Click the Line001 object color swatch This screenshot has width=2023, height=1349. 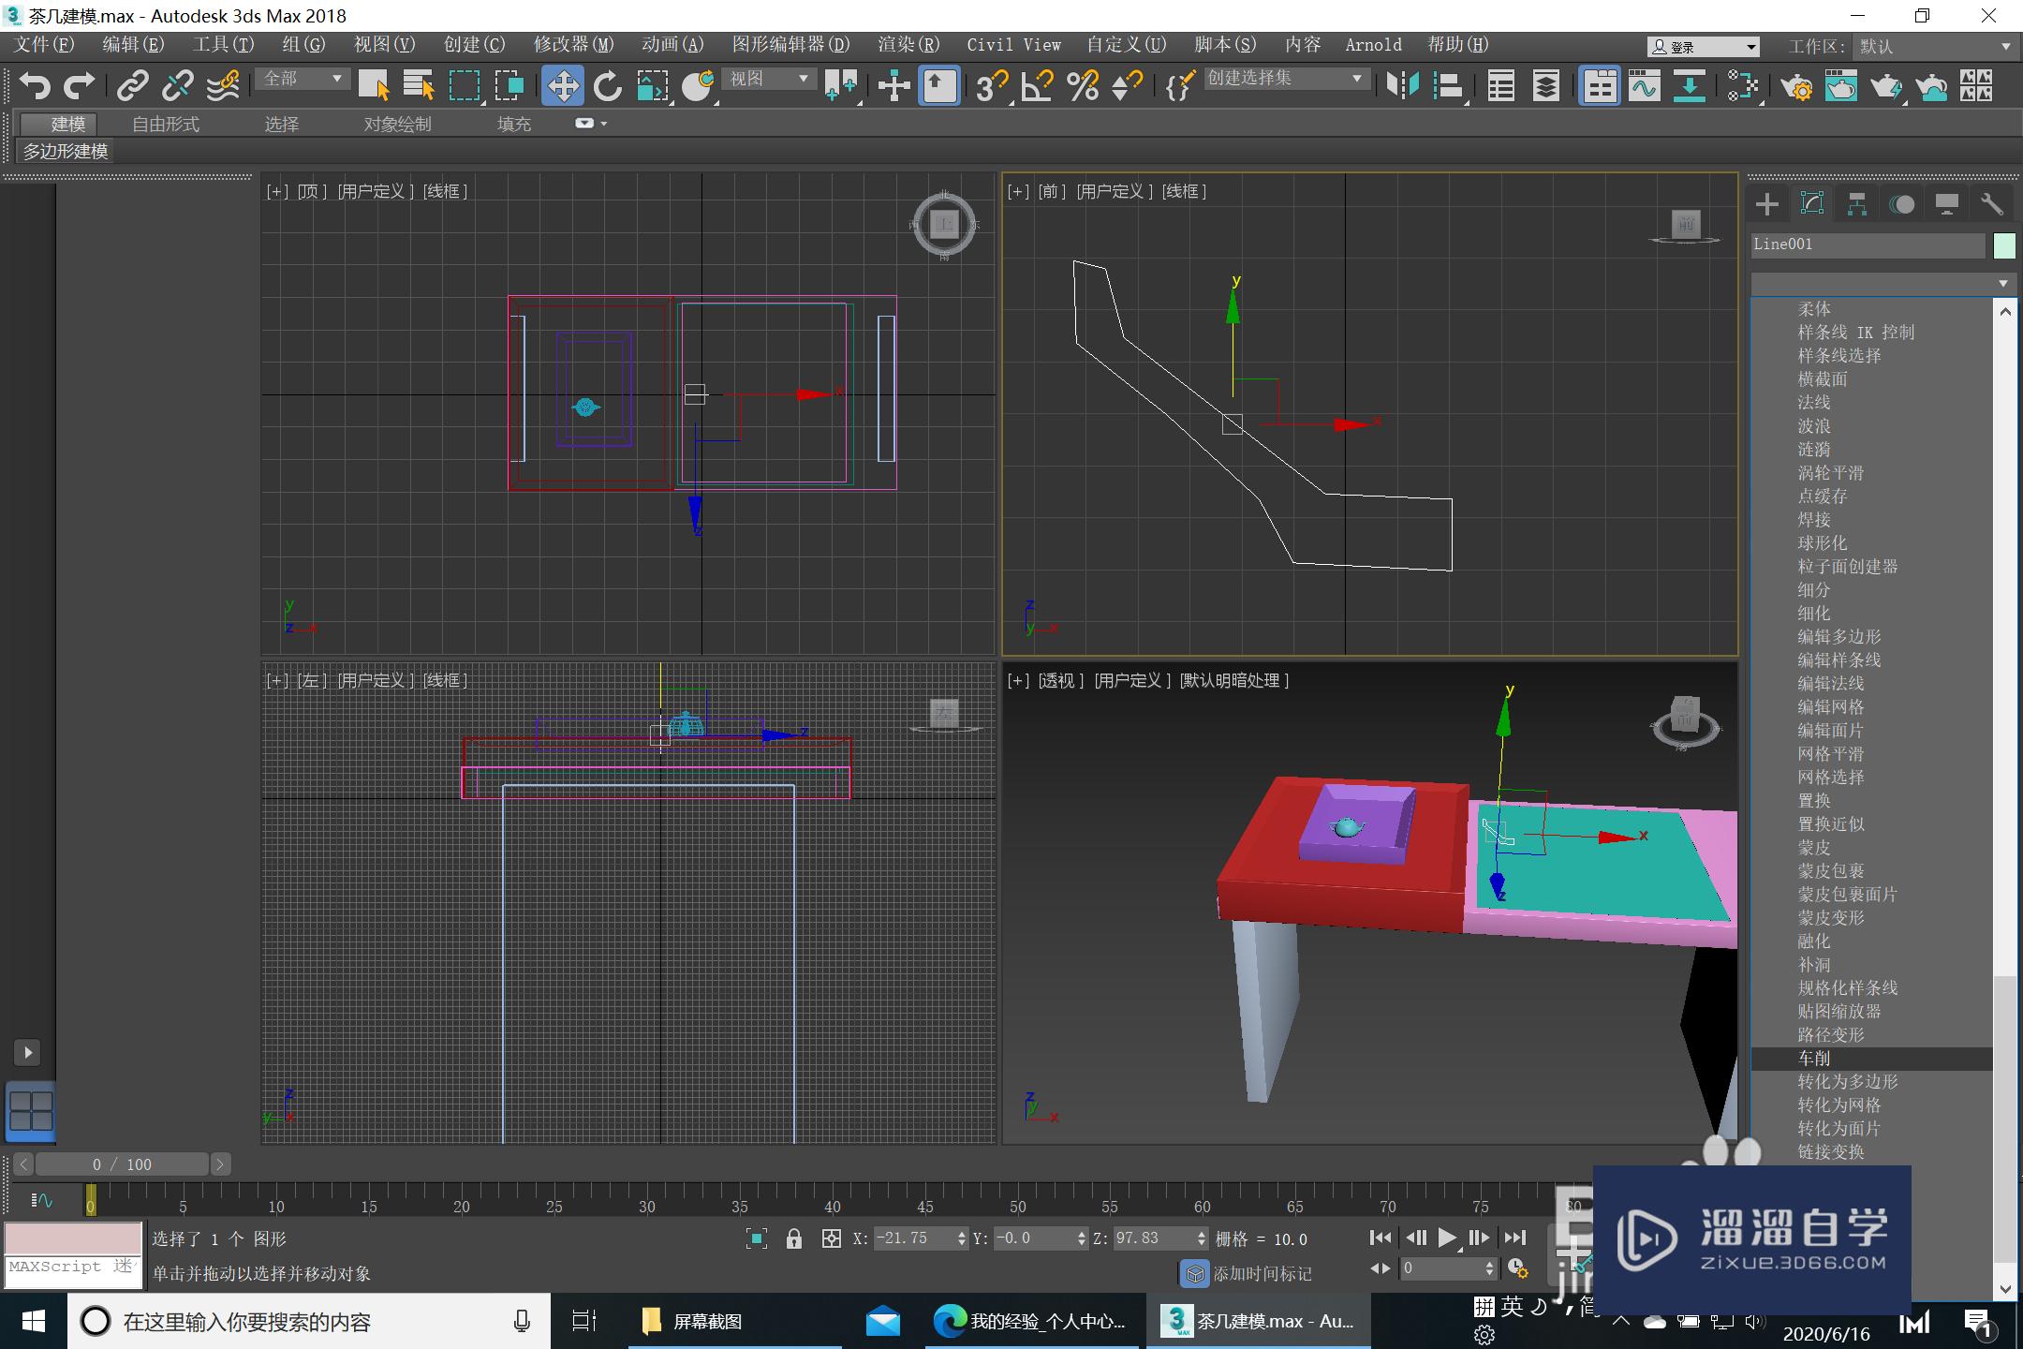[2004, 245]
